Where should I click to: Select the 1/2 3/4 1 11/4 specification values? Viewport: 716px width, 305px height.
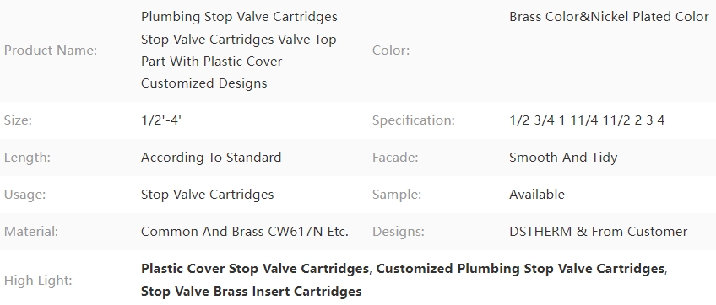click(x=587, y=120)
